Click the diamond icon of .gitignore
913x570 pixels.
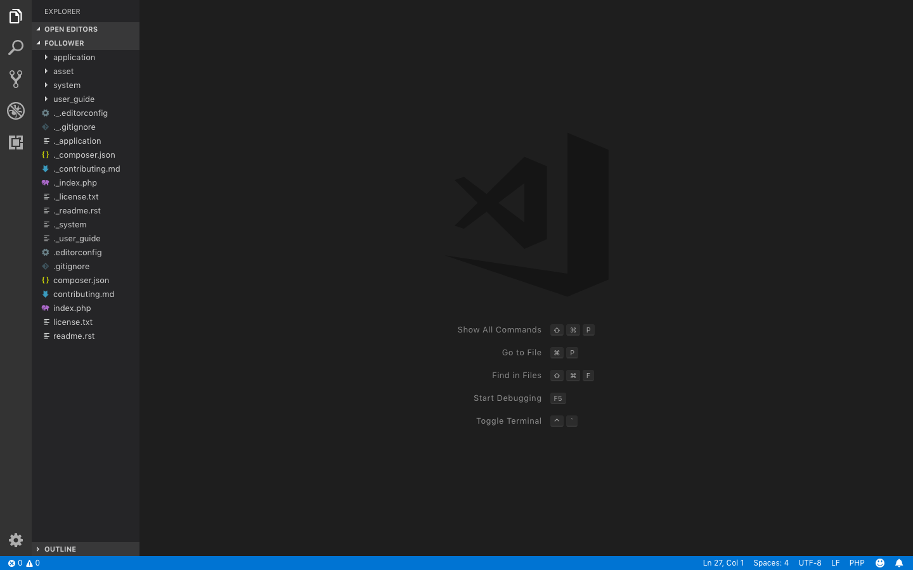coord(46,267)
